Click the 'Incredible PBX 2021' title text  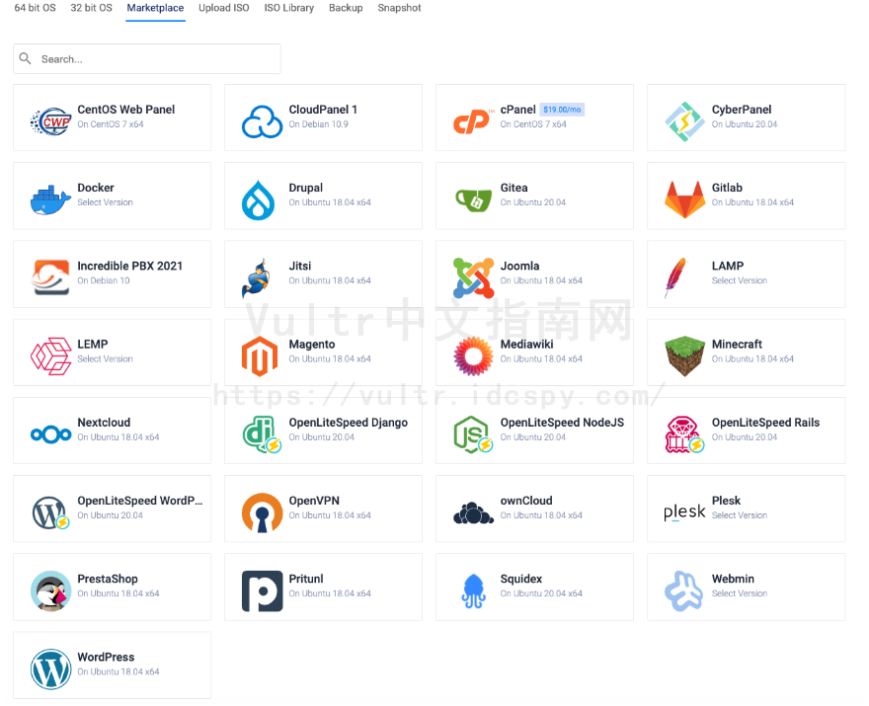click(x=129, y=266)
